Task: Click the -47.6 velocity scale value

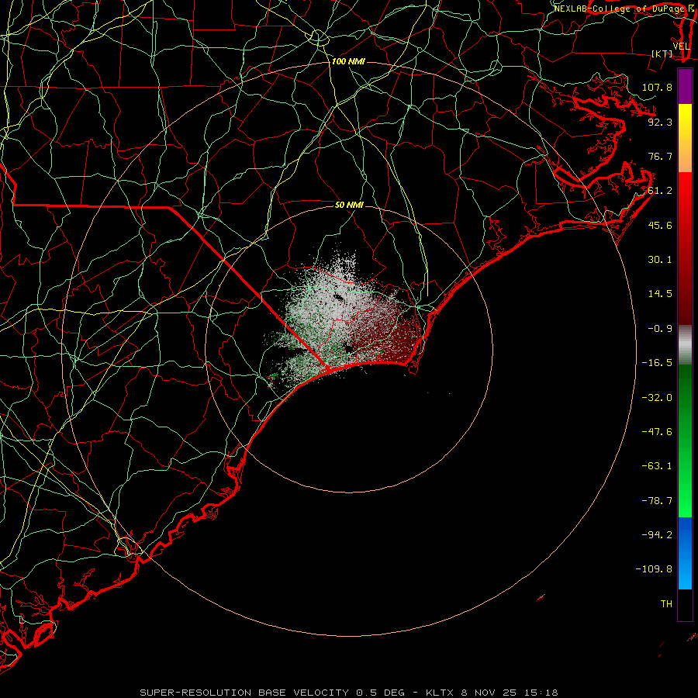Action: coord(657,432)
